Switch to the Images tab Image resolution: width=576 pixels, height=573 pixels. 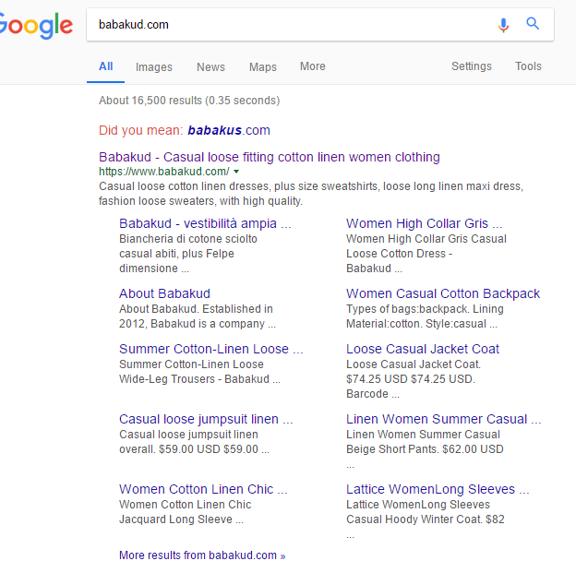(154, 66)
